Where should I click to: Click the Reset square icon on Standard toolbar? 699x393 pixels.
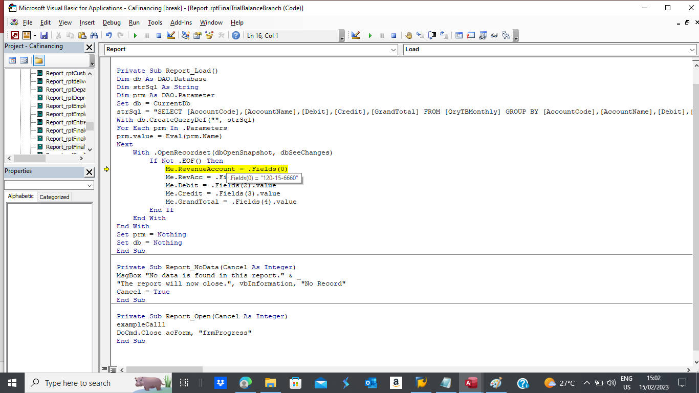pyautogui.click(x=159, y=35)
